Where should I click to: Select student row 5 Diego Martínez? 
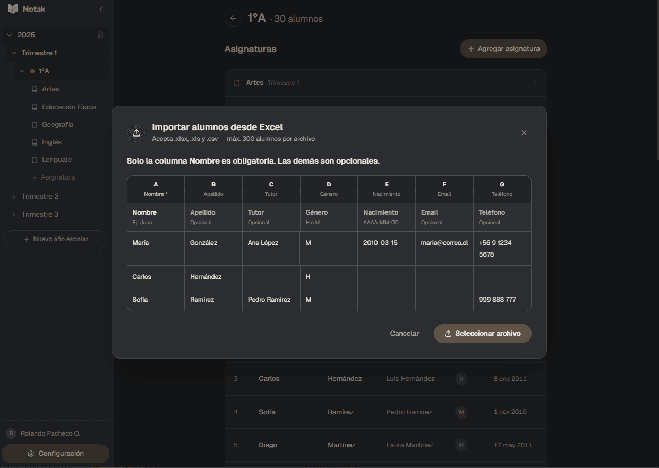click(386, 445)
